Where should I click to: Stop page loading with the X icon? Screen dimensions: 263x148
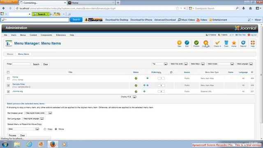185,8
